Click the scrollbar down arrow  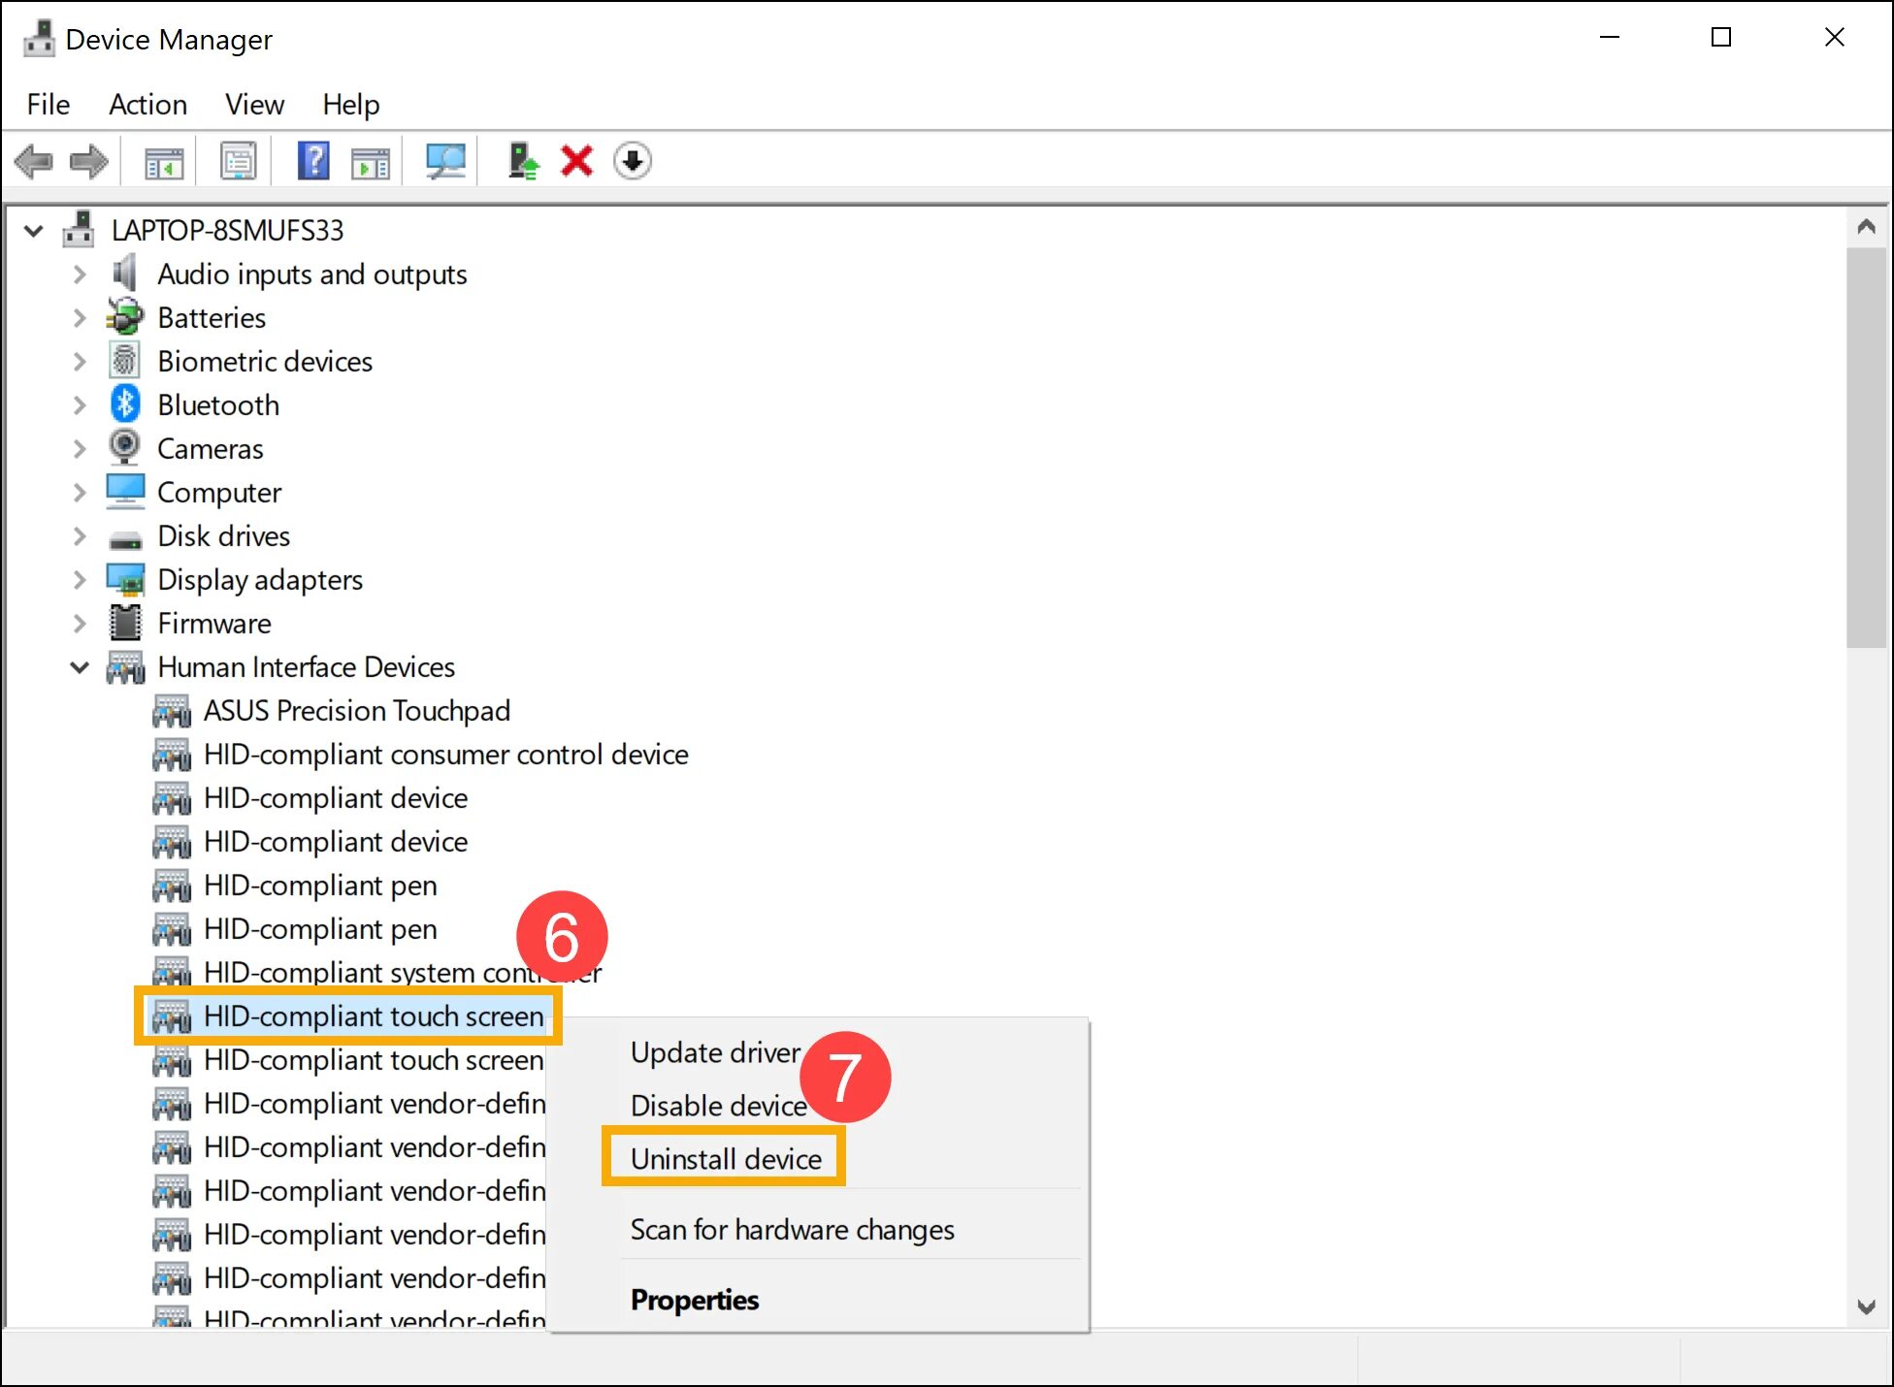pyautogui.click(x=1865, y=1306)
